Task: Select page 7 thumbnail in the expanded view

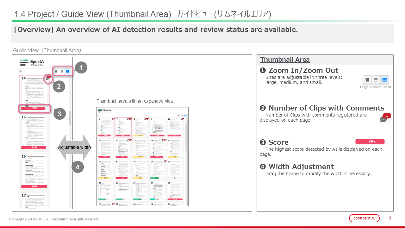Action: (x=123, y=127)
